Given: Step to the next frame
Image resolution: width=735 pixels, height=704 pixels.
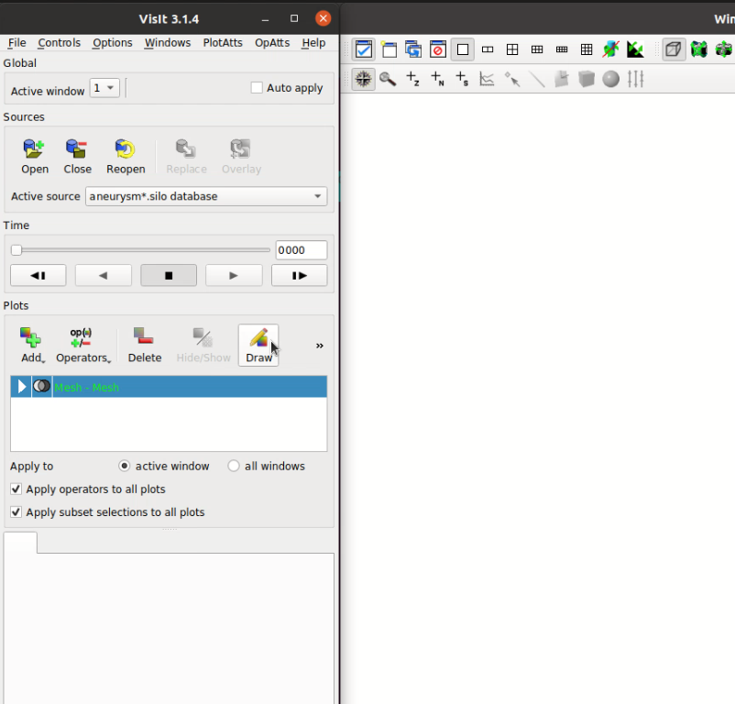Looking at the screenshot, I should [x=299, y=275].
